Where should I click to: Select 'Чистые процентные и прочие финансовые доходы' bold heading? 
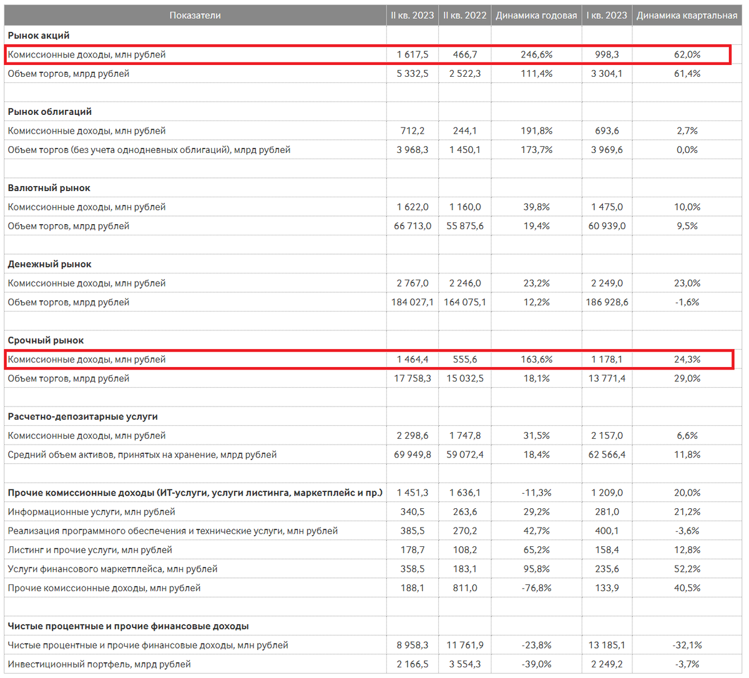pyautogui.click(x=129, y=626)
